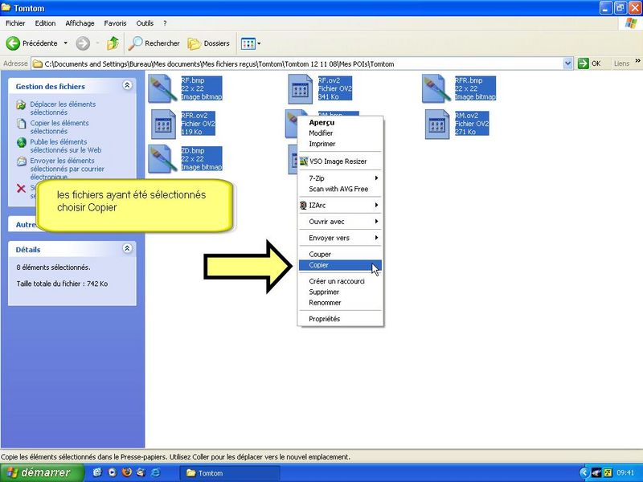Open the Fichier menu
The width and height of the screenshot is (643, 482).
(x=15, y=23)
